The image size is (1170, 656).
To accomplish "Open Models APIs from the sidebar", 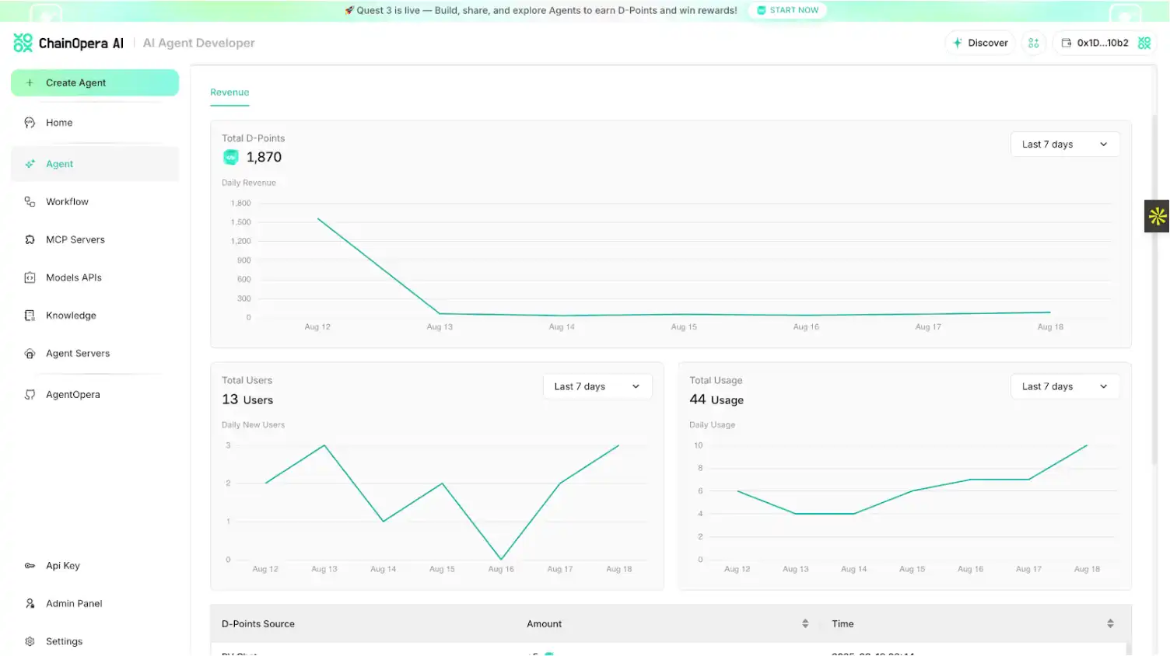I will [73, 277].
